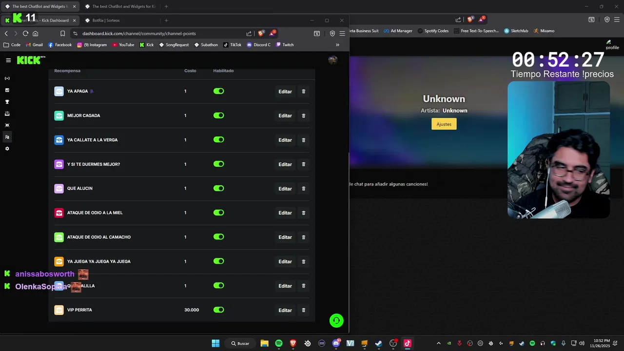Edit the VIP PERRITA reward
Viewport: 624px width, 351px height.
click(x=285, y=310)
